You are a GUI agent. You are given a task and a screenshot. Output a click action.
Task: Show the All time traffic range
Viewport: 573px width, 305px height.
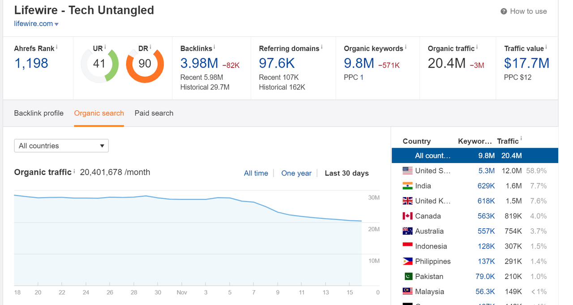pos(256,173)
